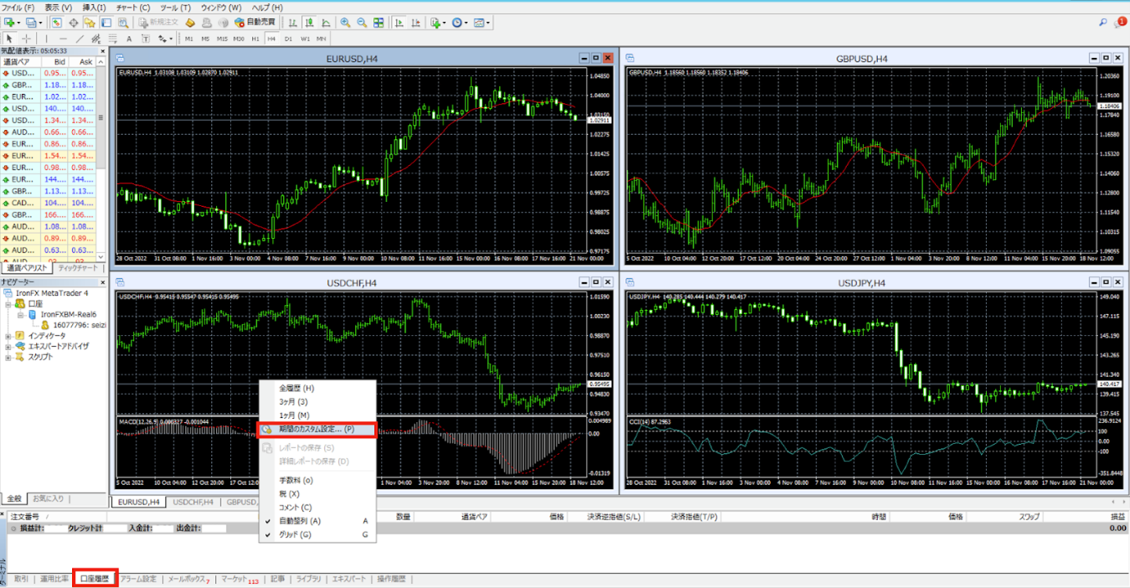The height and width of the screenshot is (588, 1130).
Task: Select the text A tool
Action: pyautogui.click(x=129, y=39)
